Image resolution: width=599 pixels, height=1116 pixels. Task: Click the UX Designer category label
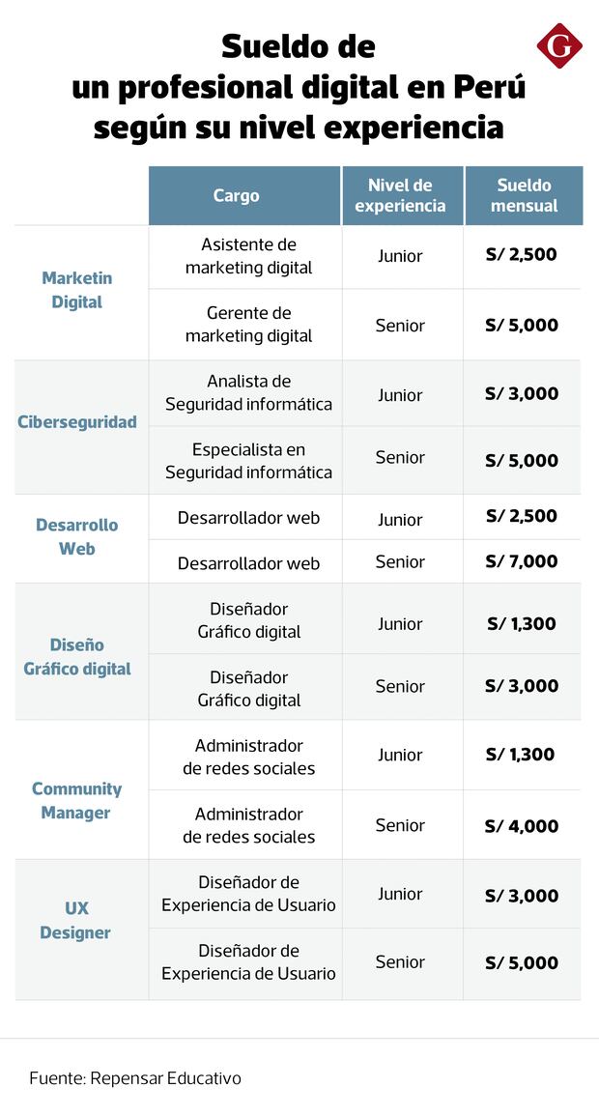pos(77,921)
